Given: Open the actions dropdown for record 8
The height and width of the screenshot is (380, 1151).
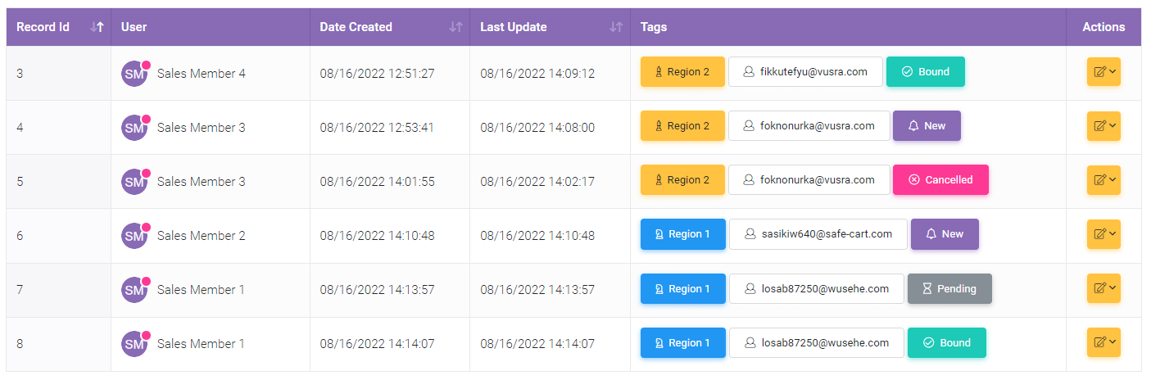Looking at the screenshot, I should (x=1103, y=343).
